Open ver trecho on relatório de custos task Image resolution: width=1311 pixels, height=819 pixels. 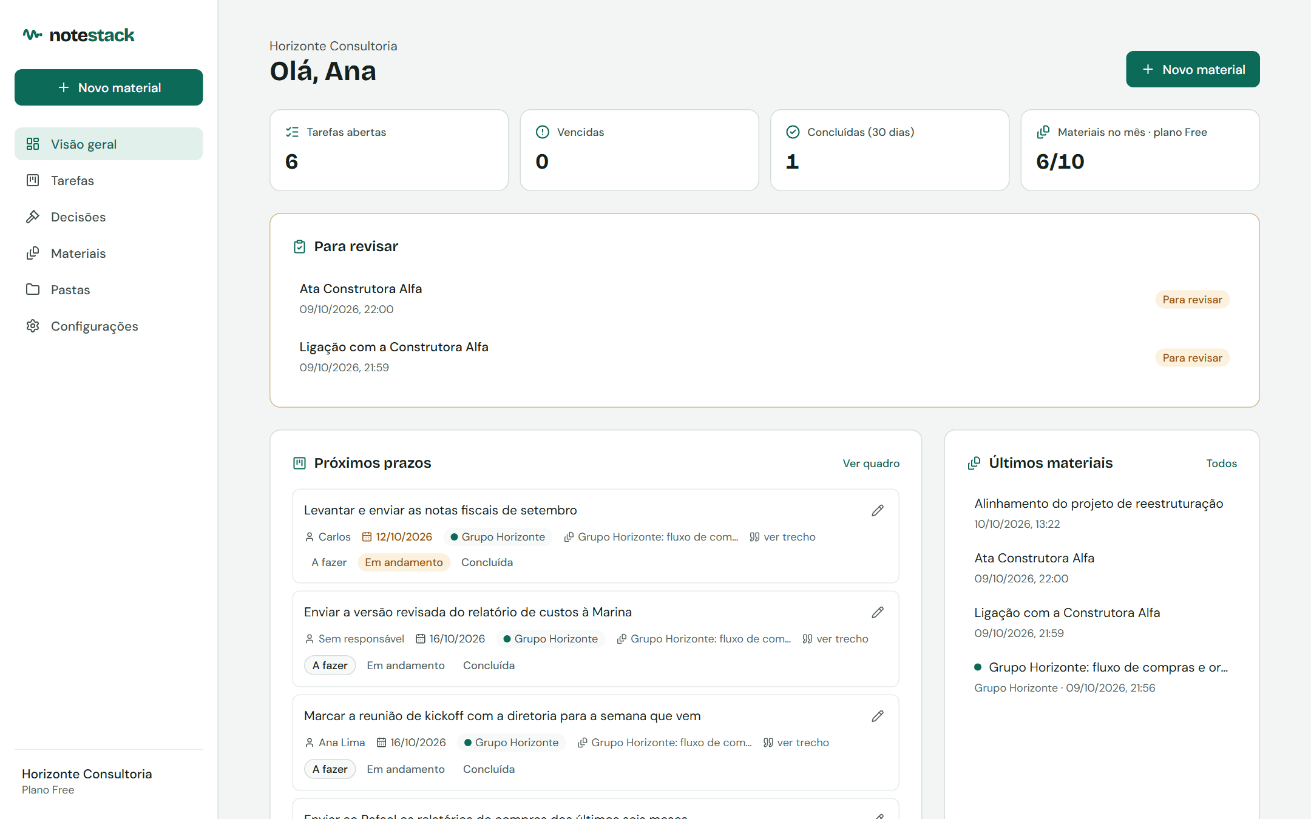(835, 639)
